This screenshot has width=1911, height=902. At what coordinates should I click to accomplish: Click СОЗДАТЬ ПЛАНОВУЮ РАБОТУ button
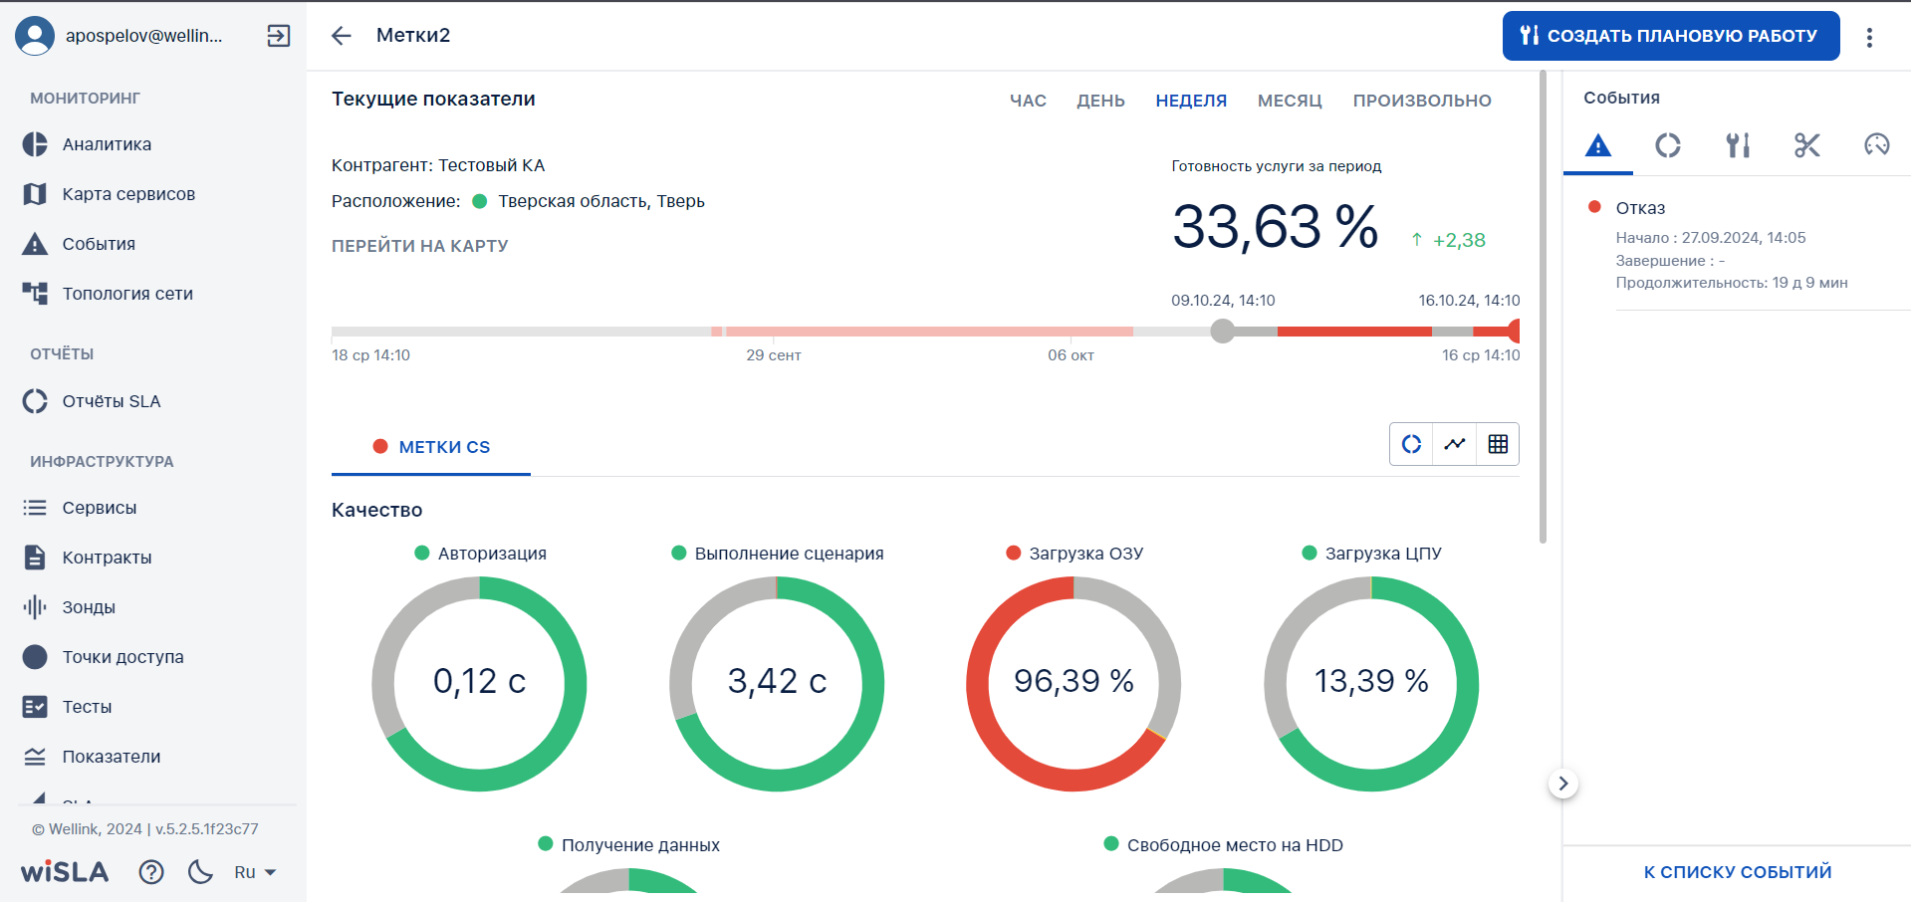(x=1671, y=36)
